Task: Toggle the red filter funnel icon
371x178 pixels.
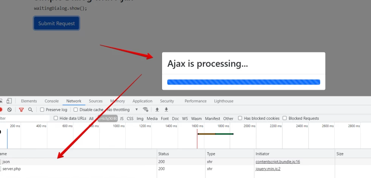Action: tap(21, 109)
